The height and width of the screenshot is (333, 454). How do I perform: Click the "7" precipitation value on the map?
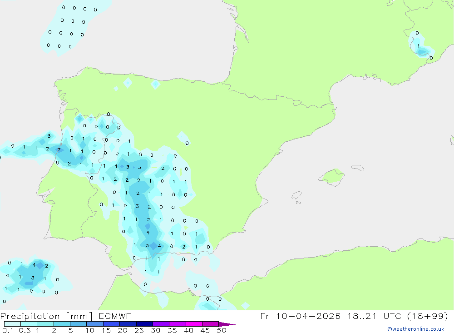pyautogui.click(x=59, y=150)
